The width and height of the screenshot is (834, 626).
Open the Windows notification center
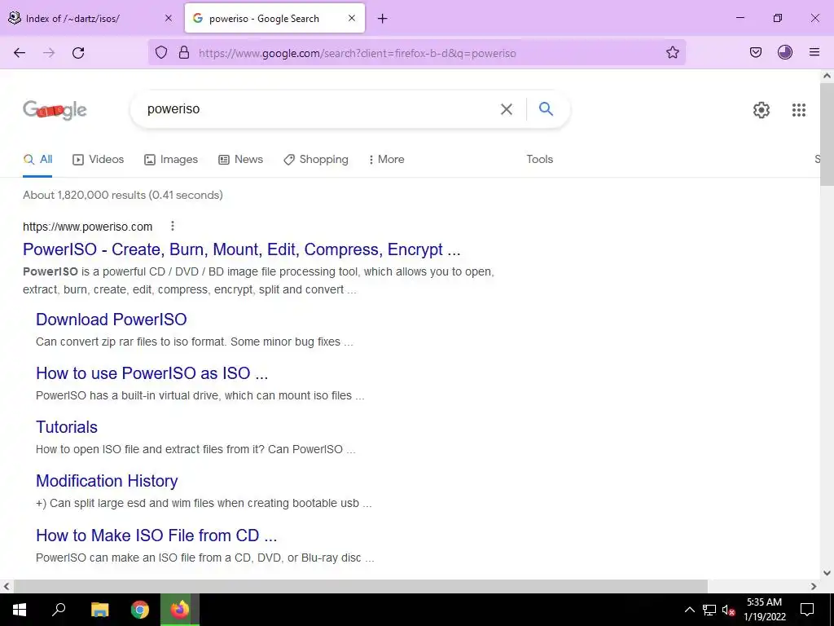[x=807, y=610]
